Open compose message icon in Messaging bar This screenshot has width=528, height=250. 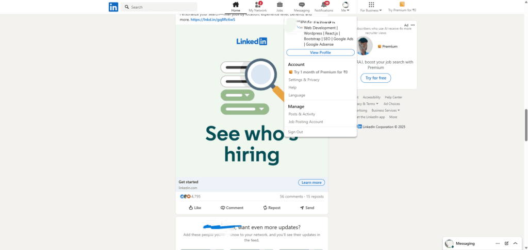(x=506, y=243)
